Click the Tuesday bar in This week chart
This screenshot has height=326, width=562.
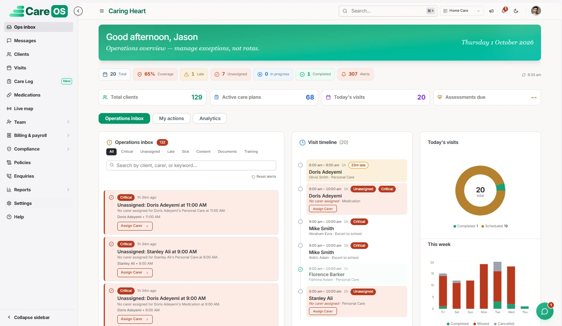[498, 285]
